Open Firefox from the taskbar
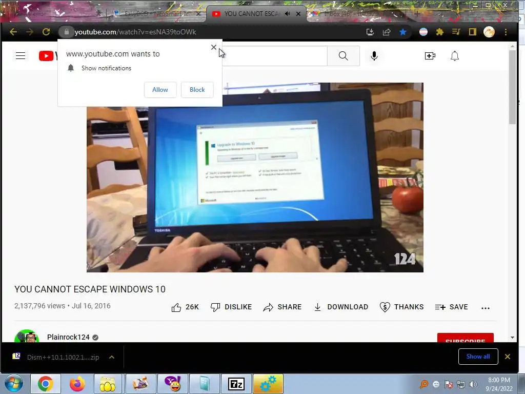 (x=77, y=384)
